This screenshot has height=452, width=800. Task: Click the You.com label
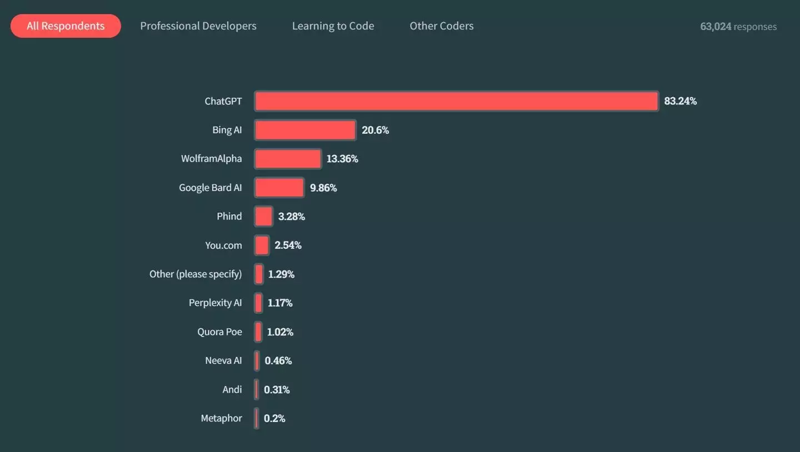tap(224, 245)
